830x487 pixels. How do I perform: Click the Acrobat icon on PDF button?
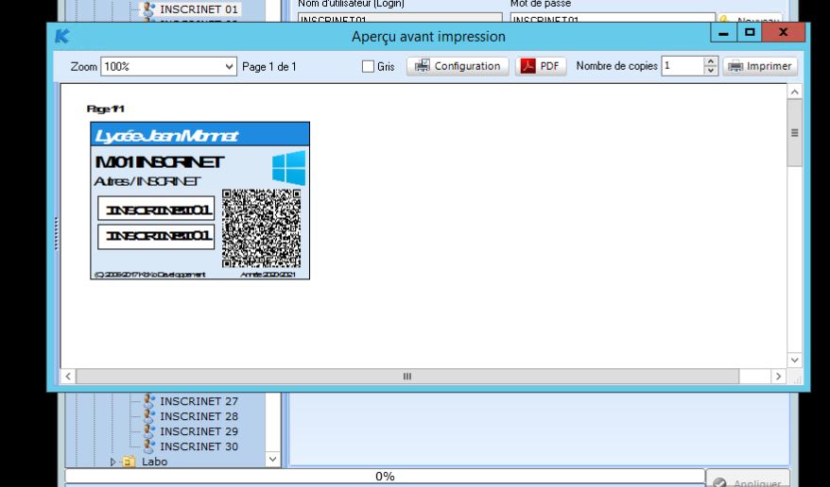point(528,66)
